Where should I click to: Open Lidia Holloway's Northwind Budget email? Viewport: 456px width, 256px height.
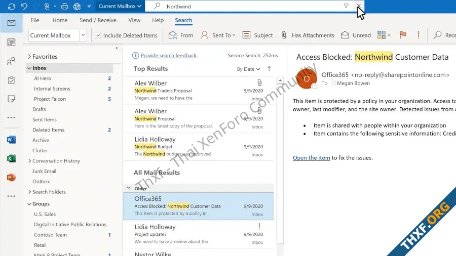198,147
